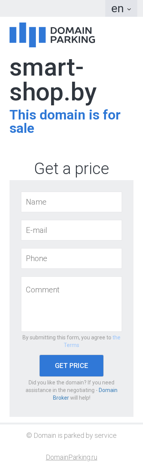Click the copyright symbol in footer

tap(29, 436)
